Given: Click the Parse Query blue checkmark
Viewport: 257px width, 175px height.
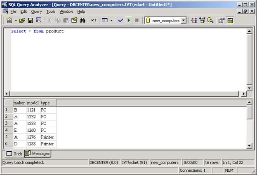Looking at the screenshot, I should tap(120, 21).
